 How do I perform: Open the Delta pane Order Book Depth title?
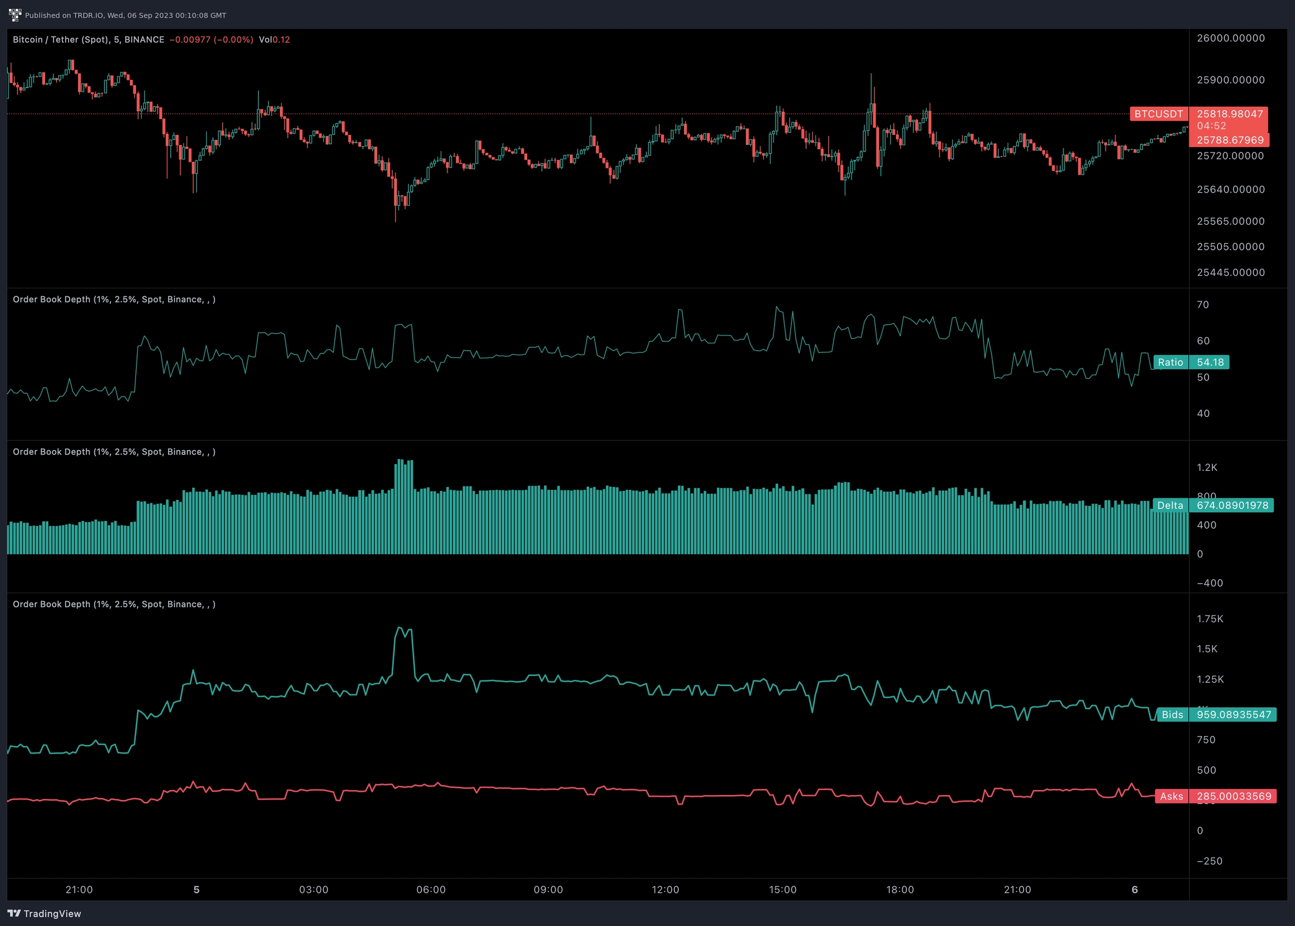pos(114,452)
